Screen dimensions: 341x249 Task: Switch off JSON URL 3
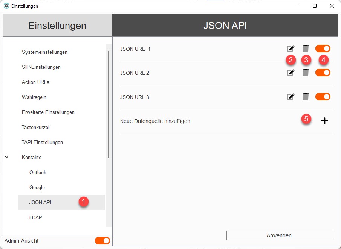(323, 97)
